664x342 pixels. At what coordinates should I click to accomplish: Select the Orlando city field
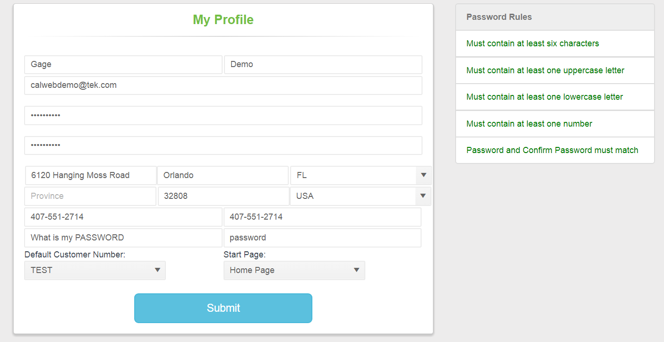coord(223,175)
